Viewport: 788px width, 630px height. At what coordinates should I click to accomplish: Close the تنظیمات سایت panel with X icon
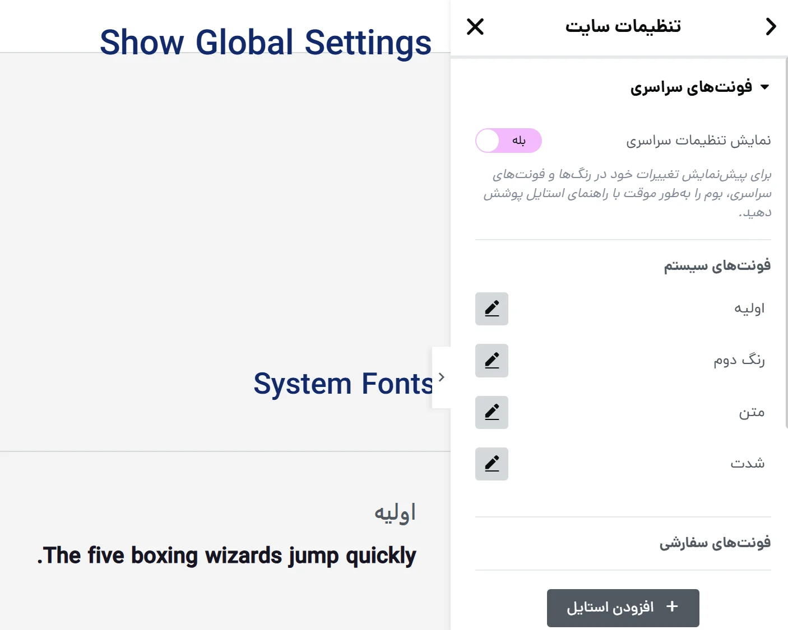(475, 26)
